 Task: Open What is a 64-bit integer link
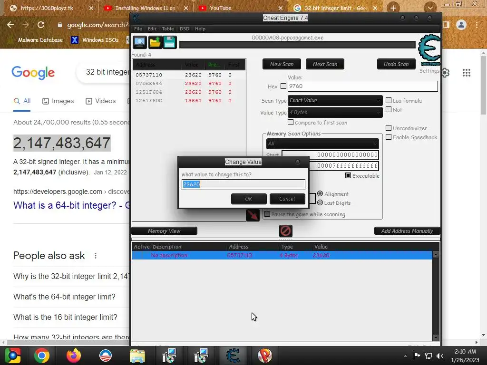[71, 205]
